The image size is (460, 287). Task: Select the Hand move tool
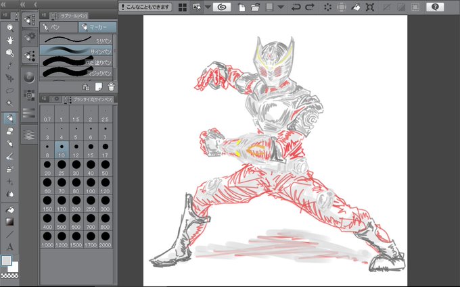pos(10,40)
